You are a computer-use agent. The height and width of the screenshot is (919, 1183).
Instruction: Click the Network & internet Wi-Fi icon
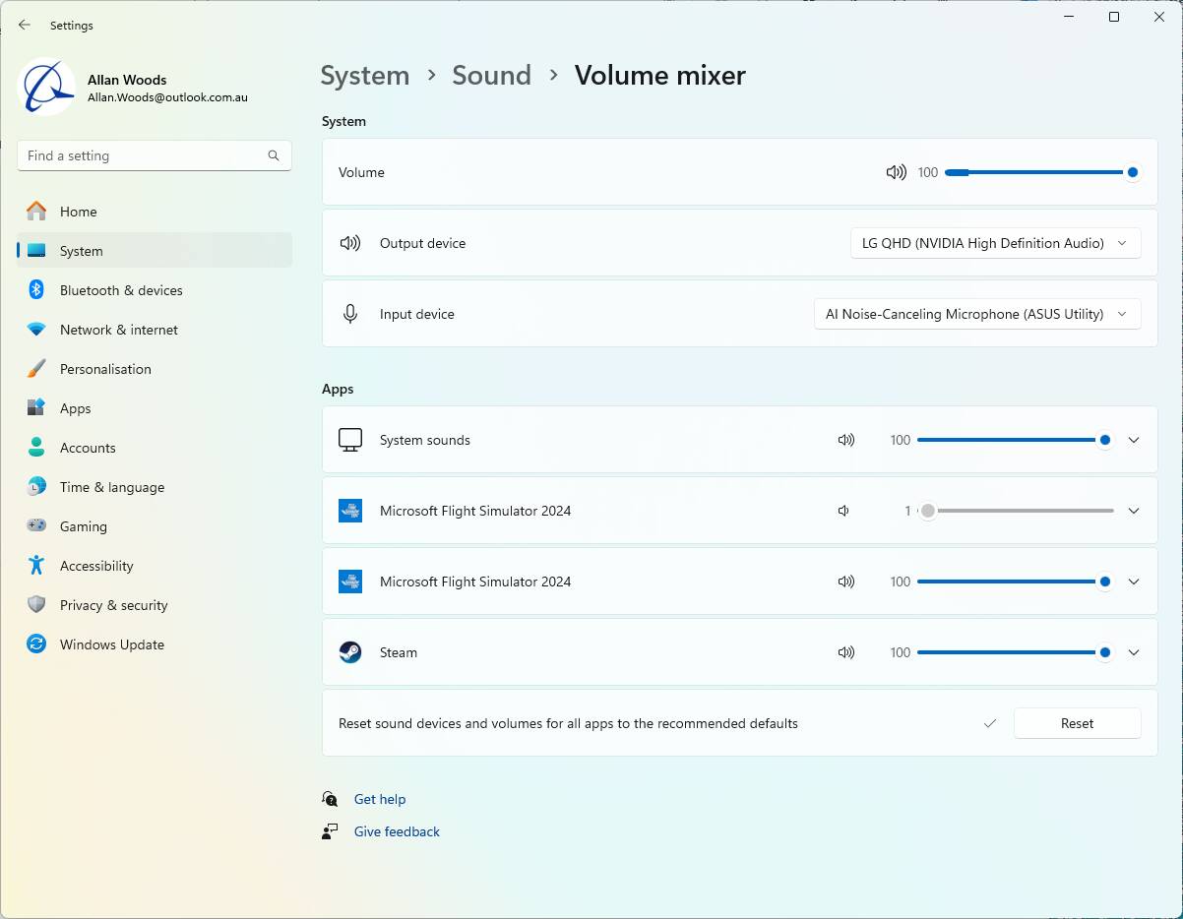[x=36, y=330]
